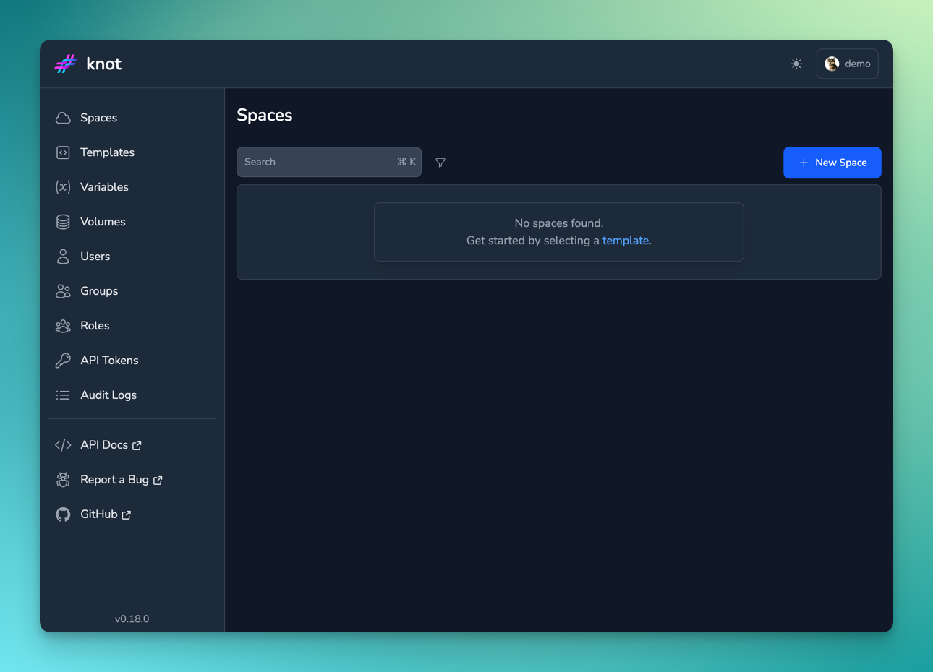Click inside the Search input field
Image resolution: width=933 pixels, height=672 pixels.
pos(318,162)
